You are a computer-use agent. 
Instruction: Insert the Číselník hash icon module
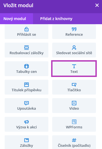click(x=74, y=140)
